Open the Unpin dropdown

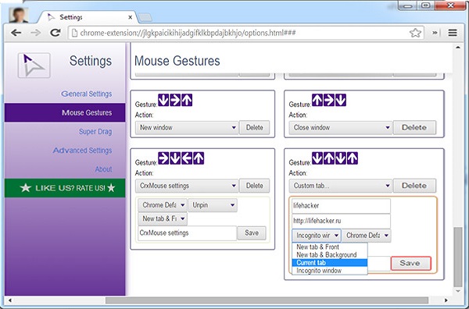click(x=213, y=205)
